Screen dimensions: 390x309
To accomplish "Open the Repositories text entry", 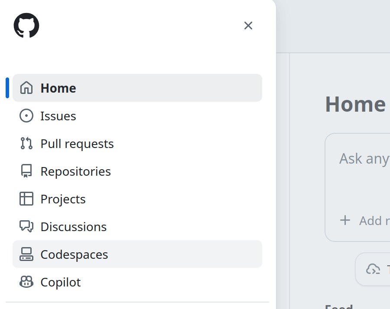I will tap(75, 171).
